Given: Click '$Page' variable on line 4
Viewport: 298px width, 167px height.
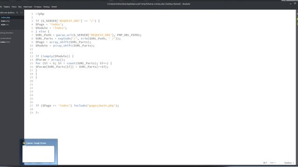Looking at the screenshot, I should pyautogui.click(x=40, y=25).
